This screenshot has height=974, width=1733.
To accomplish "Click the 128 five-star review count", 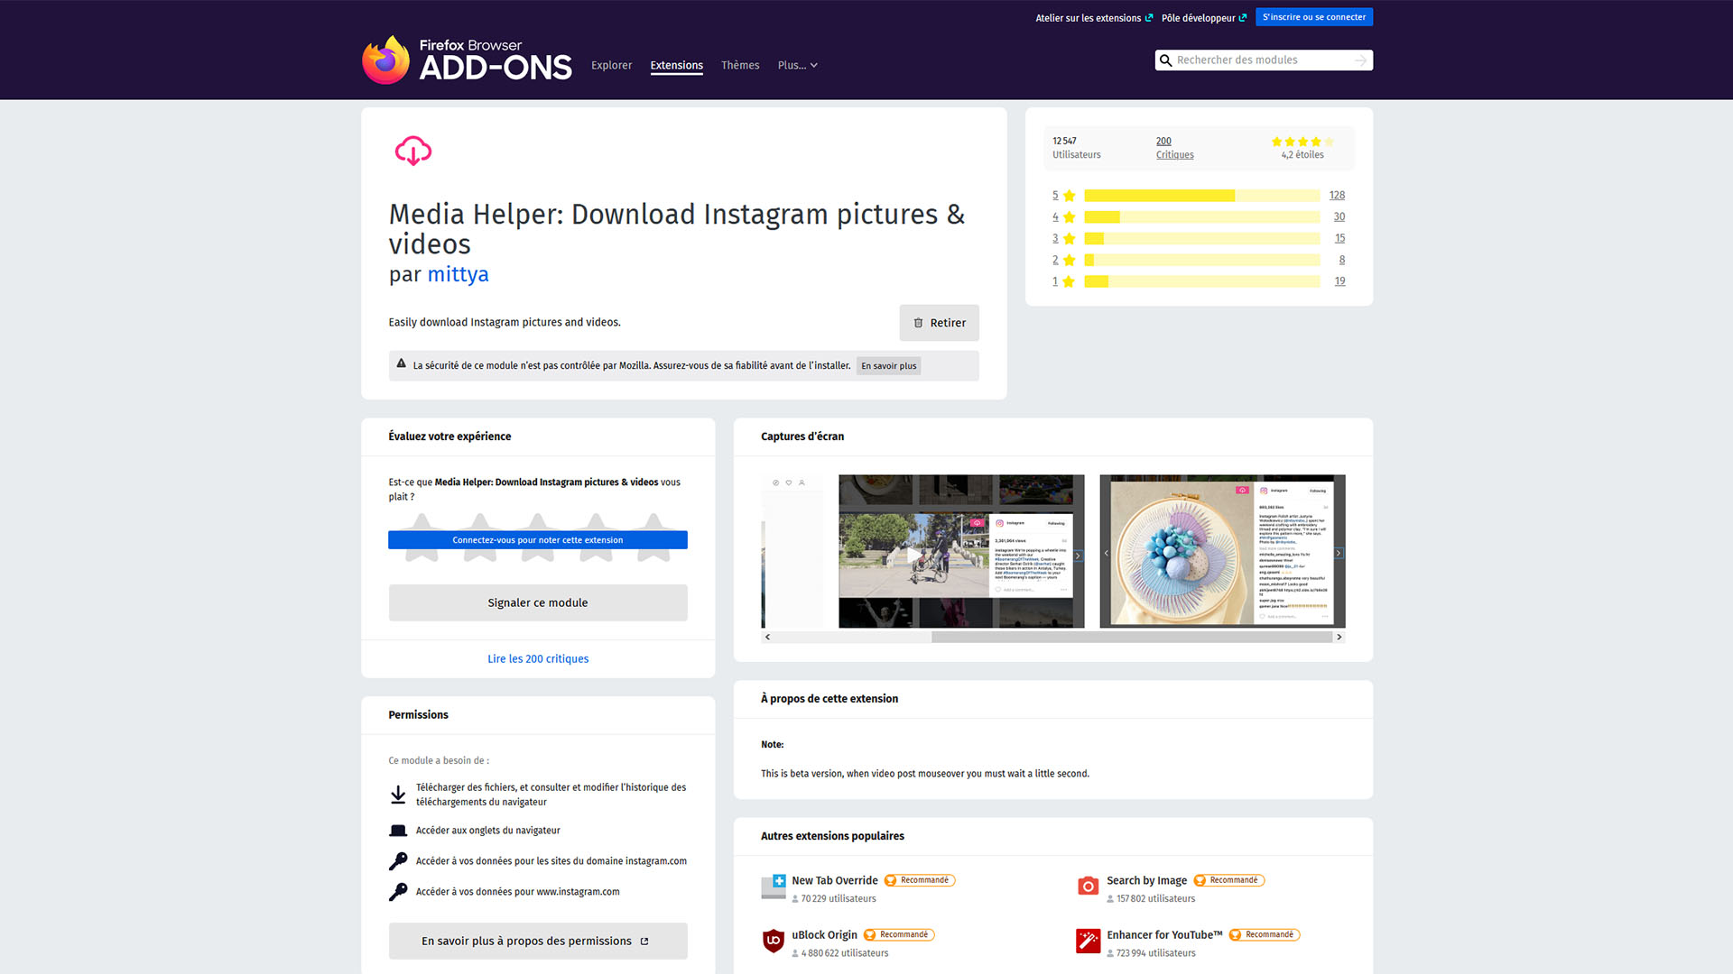I will tap(1337, 196).
